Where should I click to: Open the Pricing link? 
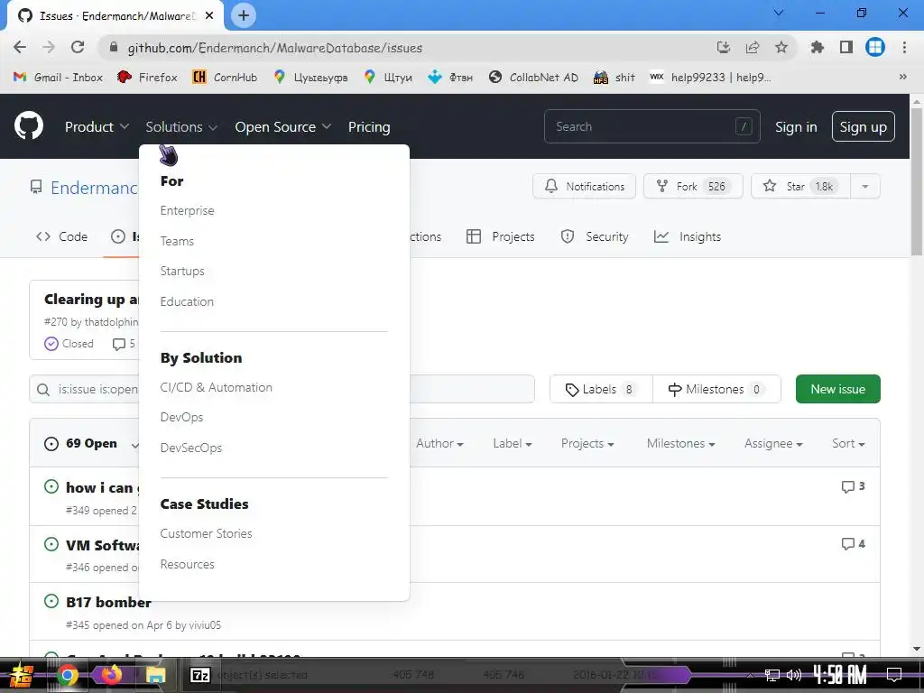[x=369, y=126]
